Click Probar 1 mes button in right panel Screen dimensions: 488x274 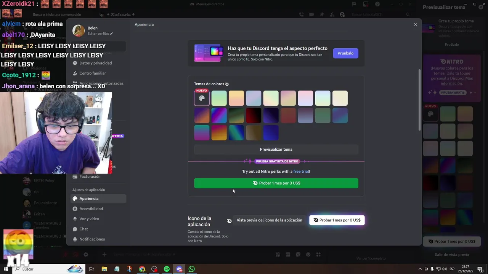(452, 241)
